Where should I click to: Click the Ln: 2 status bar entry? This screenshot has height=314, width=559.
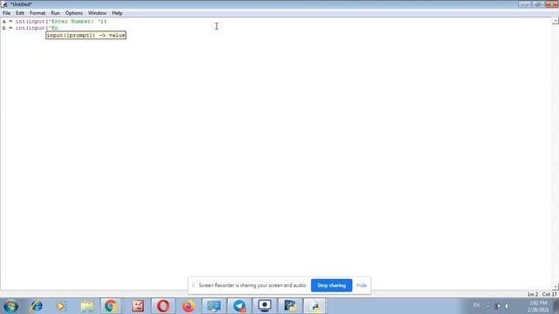pyautogui.click(x=533, y=295)
